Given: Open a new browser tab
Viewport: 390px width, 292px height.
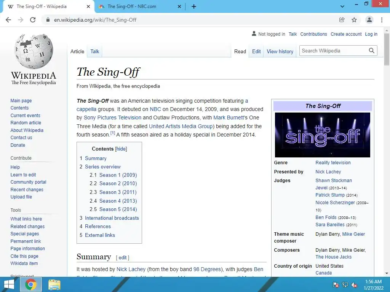Looking at the screenshot, I should coord(194,6).
